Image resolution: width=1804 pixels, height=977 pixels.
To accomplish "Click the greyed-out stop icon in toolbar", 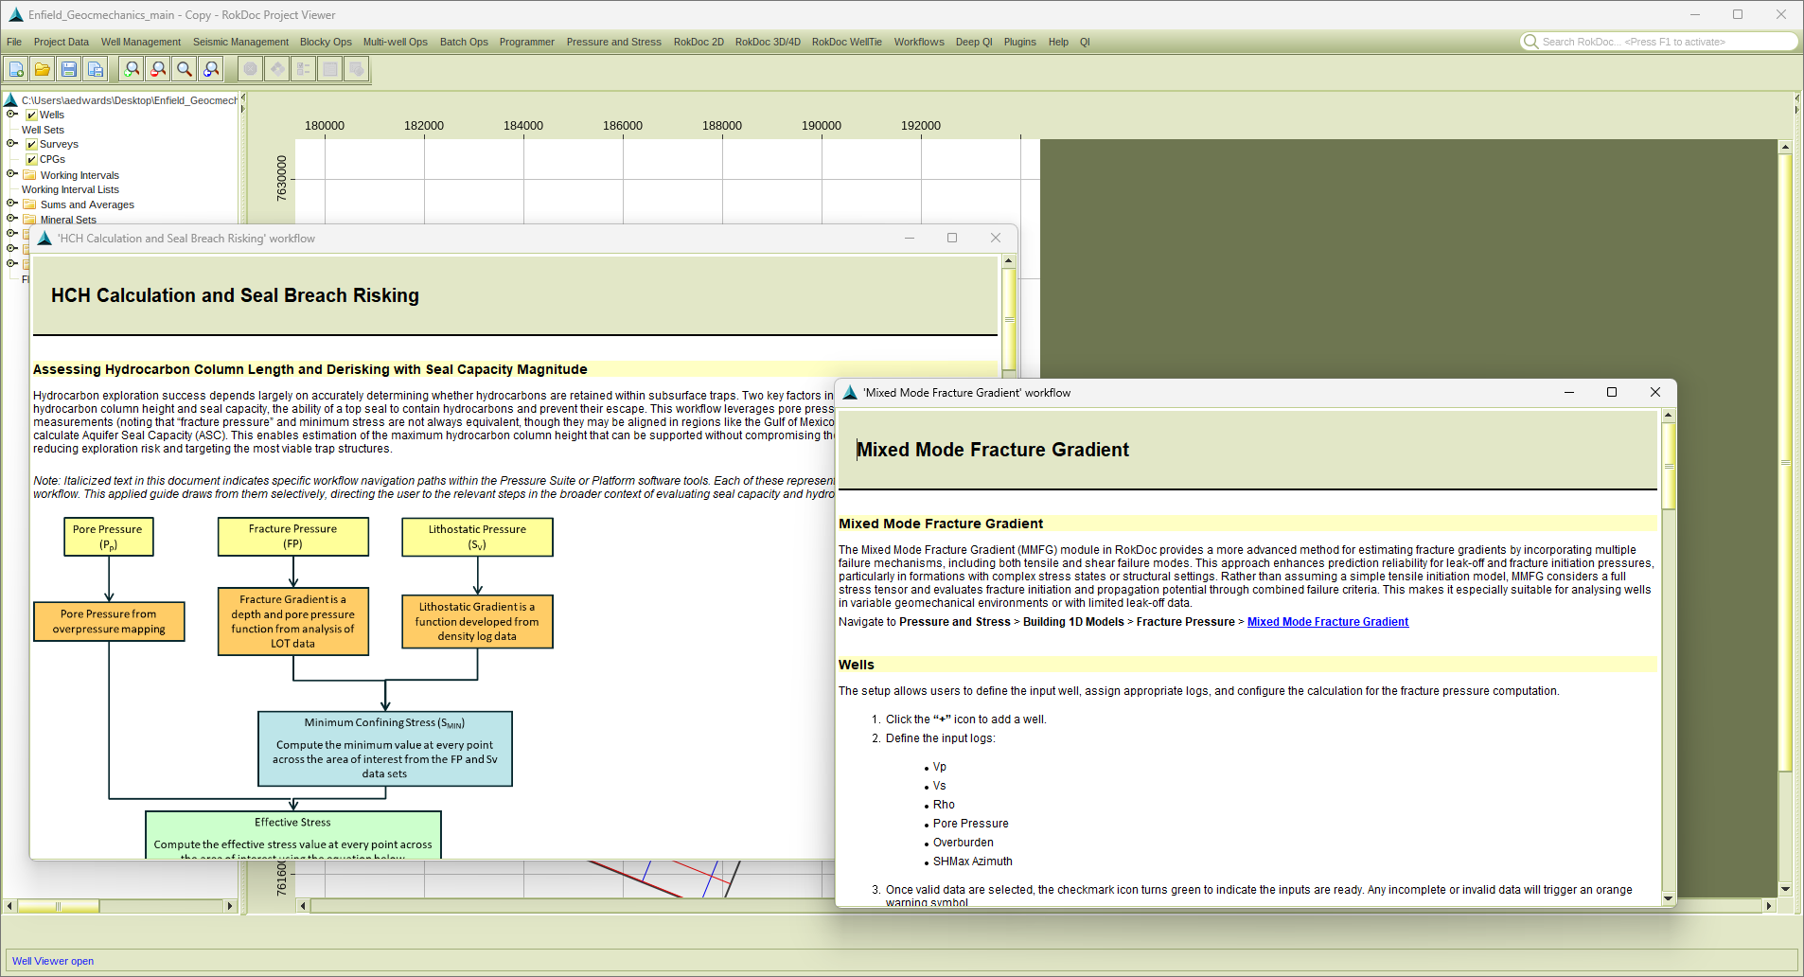I will point(250,69).
